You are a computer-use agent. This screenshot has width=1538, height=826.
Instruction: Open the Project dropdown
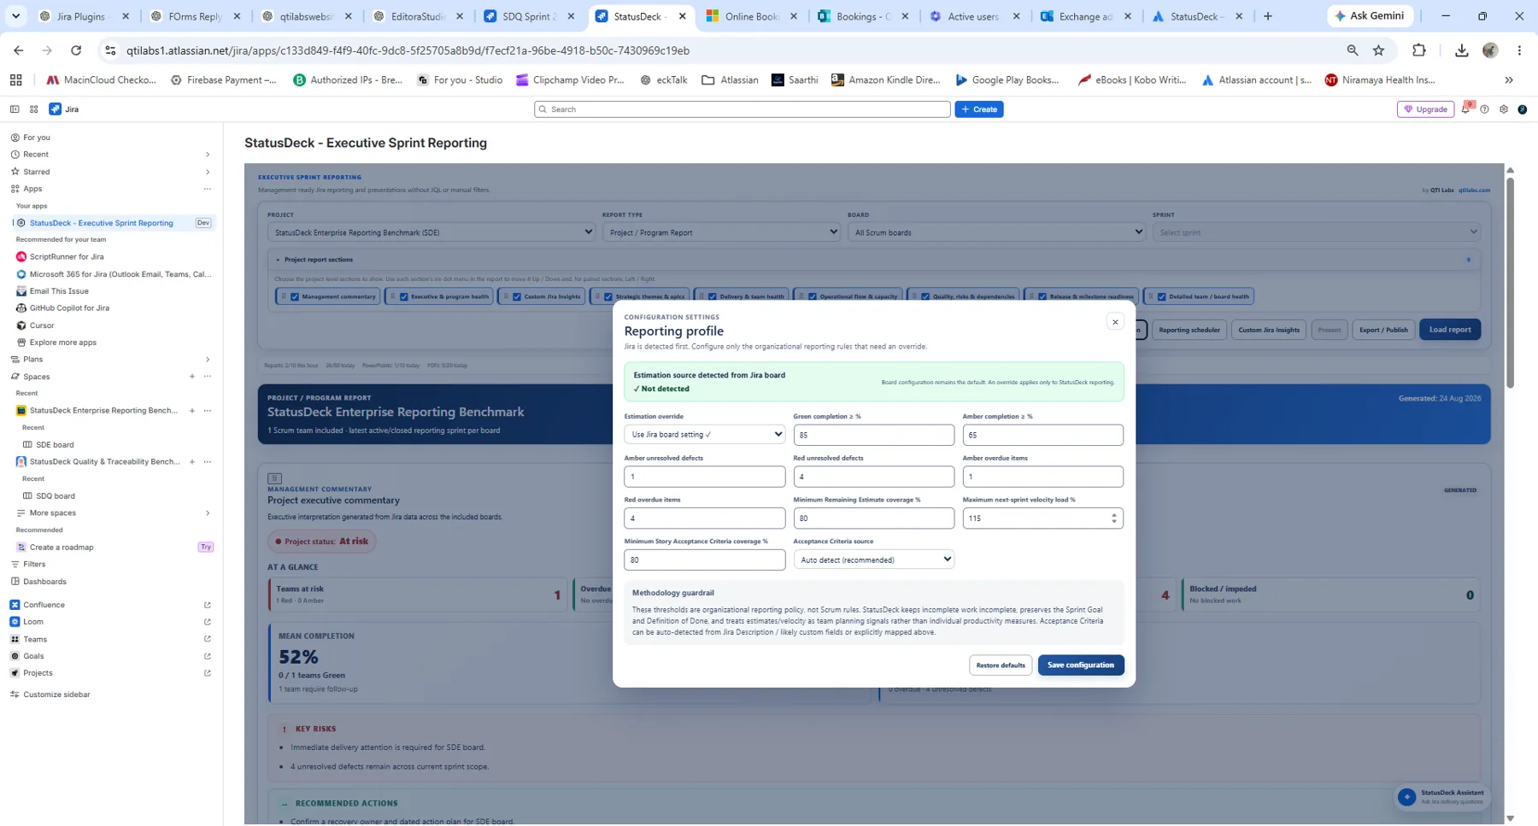431,232
